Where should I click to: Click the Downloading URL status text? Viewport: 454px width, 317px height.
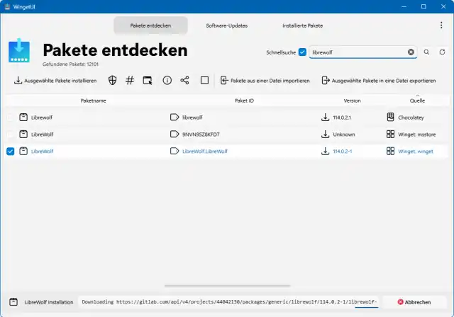point(229,301)
